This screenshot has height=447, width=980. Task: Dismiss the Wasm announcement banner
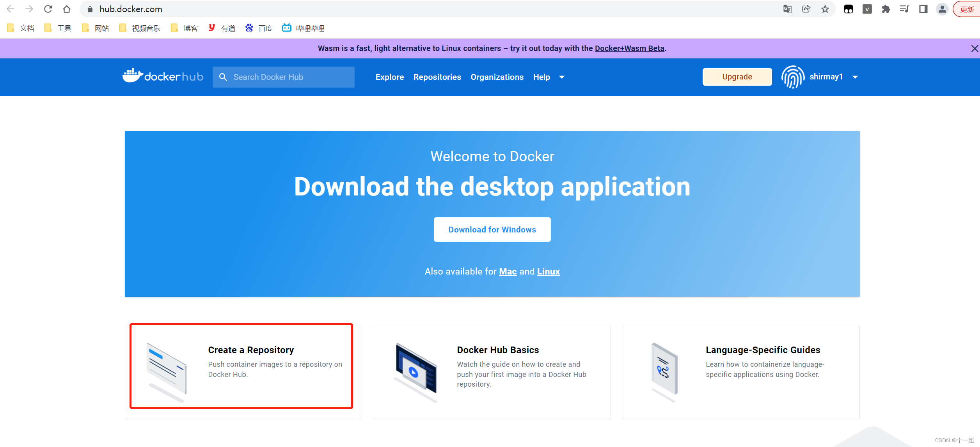pyautogui.click(x=974, y=48)
